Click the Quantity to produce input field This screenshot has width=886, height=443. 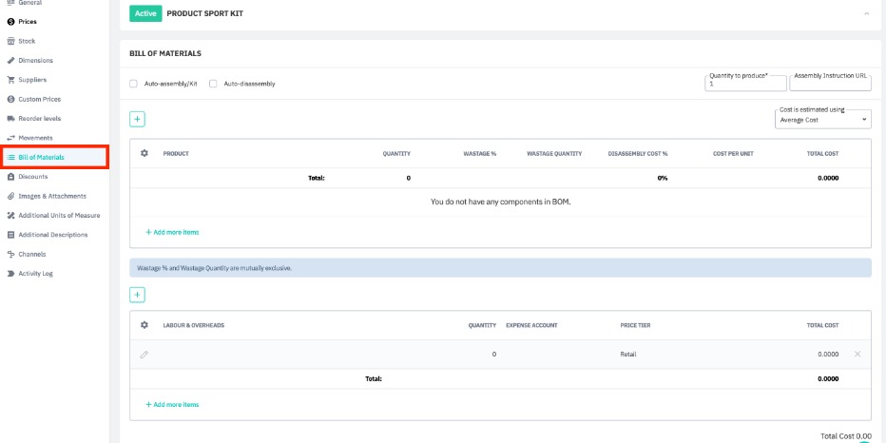click(x=745, y=84)
